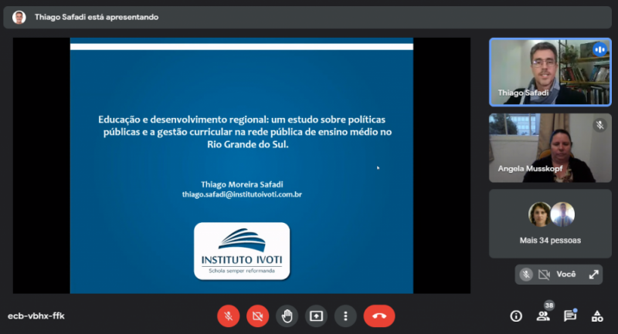
Task: Click the name Thiago Moreira Safadi on the slide
Action: [242, 184]
